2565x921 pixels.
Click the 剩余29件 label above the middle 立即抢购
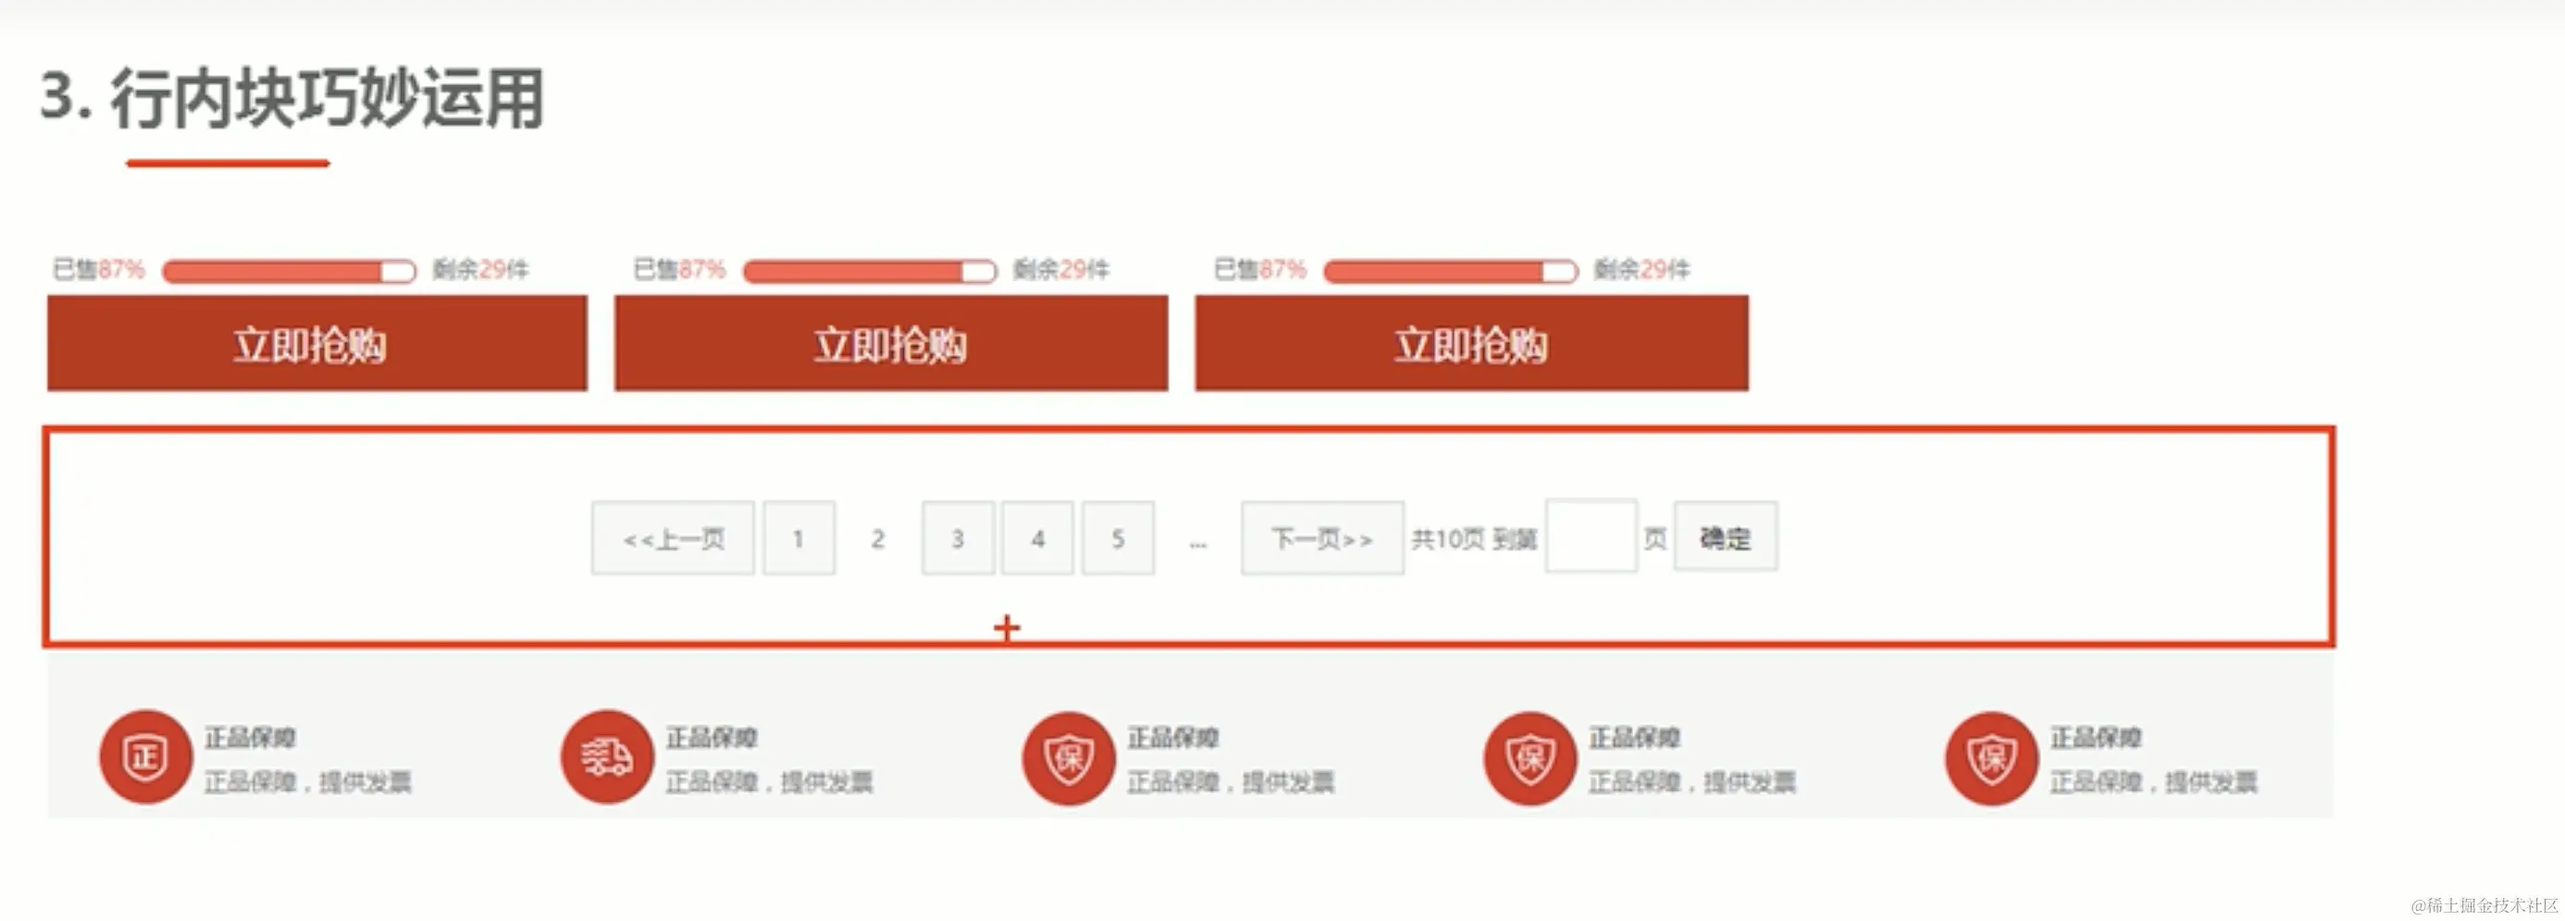(x=1060, y=268)
